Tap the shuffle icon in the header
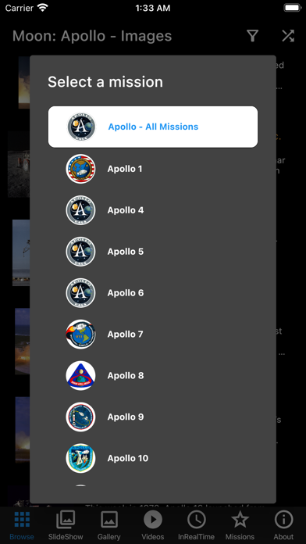This screenshot has width=306, height=544. (288, 36)
